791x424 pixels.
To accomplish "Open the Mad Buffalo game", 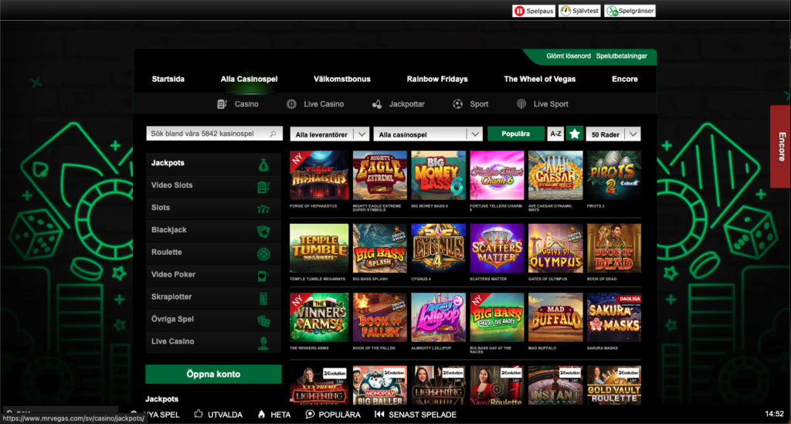I will [x=555, y=317].
